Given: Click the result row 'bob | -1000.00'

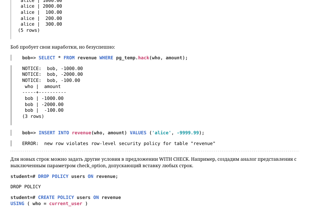Looking at the screenshot, I should pyautogui.click(x=44, y=98).
